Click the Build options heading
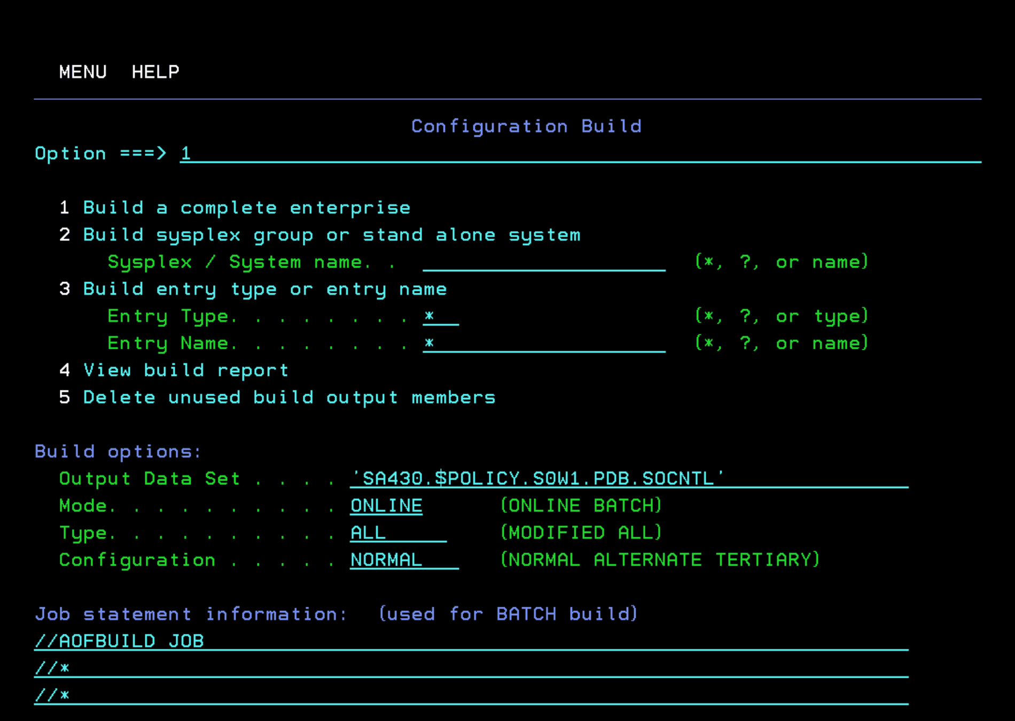Viewport: 1015px width, 721px height. coord(118,452)
